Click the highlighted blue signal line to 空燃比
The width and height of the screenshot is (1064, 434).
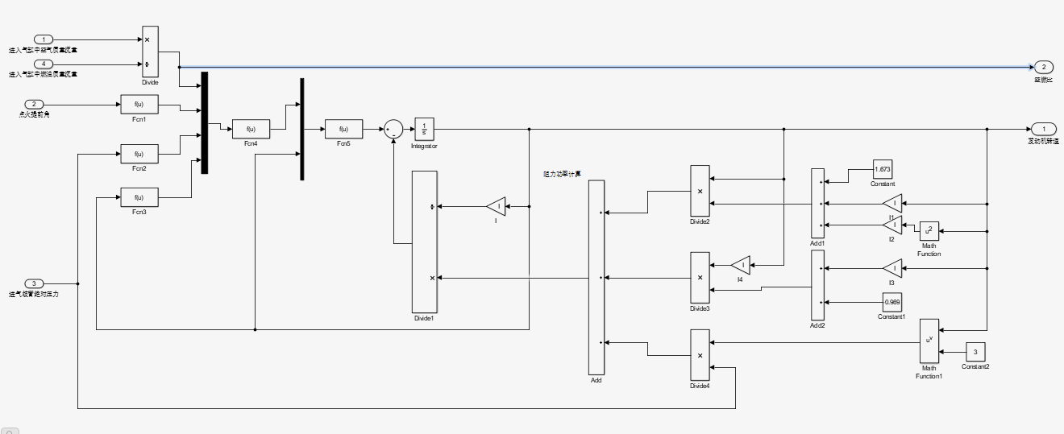pos(605,67)
